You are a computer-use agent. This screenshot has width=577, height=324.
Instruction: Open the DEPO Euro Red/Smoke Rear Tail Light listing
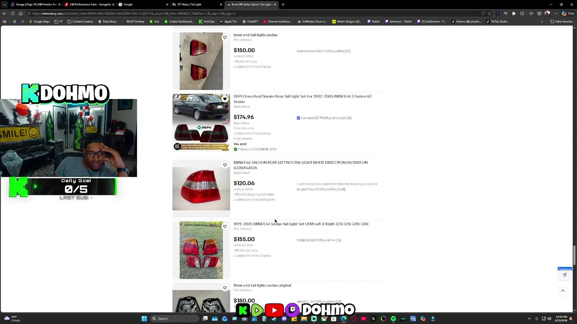click(x=302, y=99)
